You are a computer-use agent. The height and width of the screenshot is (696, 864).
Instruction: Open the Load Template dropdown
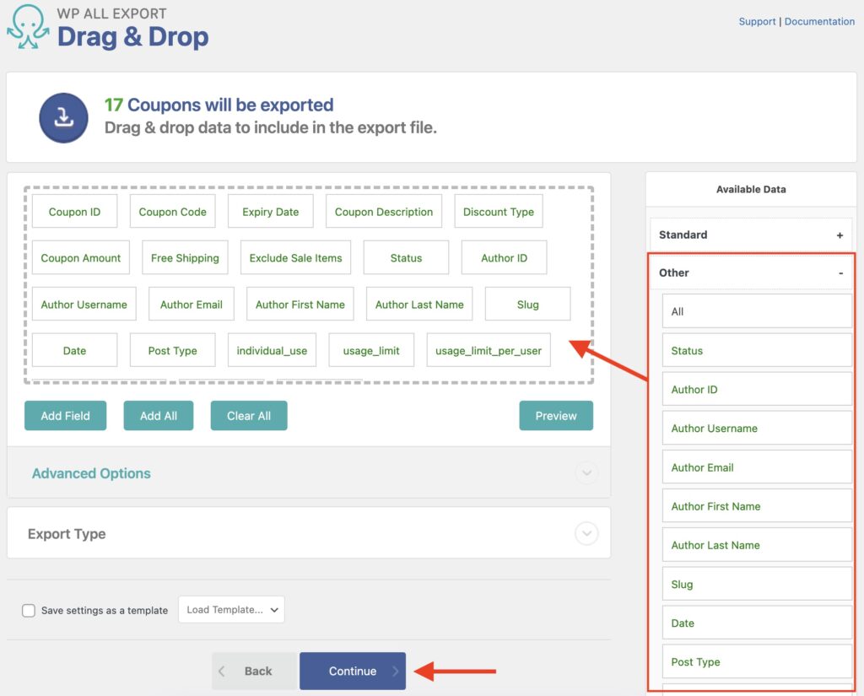click(x=231, y=609)
